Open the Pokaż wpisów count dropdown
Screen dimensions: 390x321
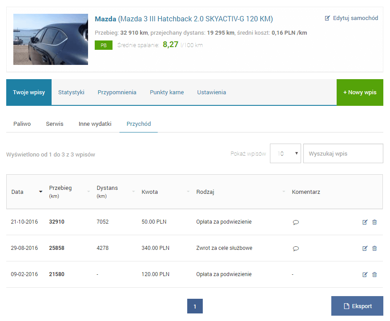285,153
